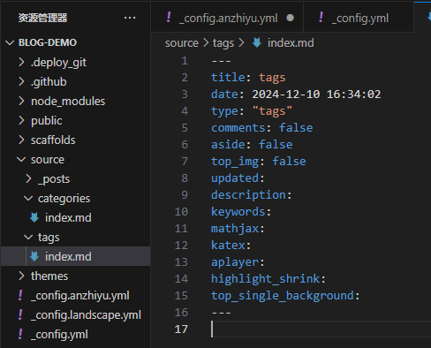Click the 'katex:' key

pyautogui.click(x=231, y=246)
